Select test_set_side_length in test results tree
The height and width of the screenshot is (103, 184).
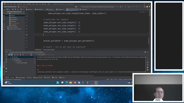tap(22, 63)
